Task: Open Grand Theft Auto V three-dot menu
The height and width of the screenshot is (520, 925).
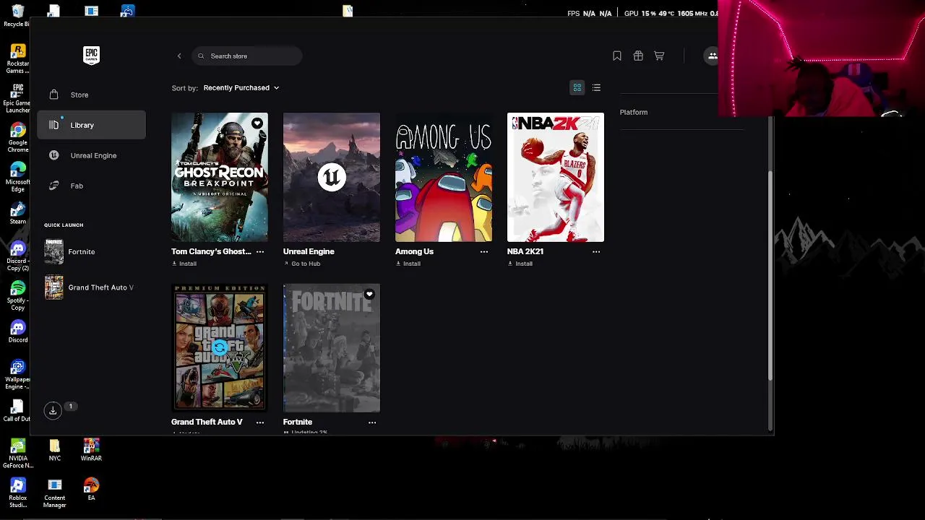Action: [260, 422]
